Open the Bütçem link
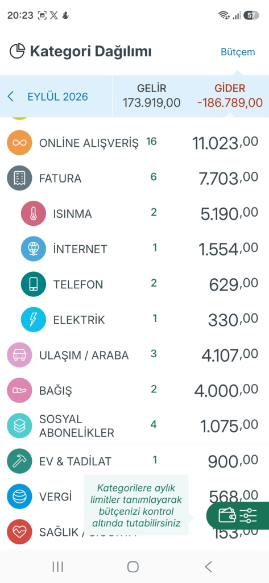The image size is (269, 583). click(x=238, y=52)
